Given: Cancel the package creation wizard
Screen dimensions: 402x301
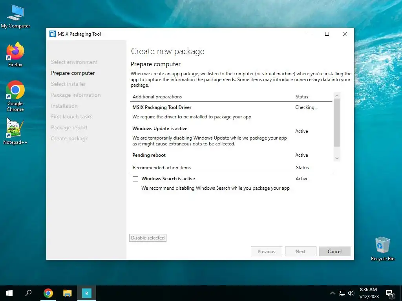Looking at the screenshot, I should (334, 251).
